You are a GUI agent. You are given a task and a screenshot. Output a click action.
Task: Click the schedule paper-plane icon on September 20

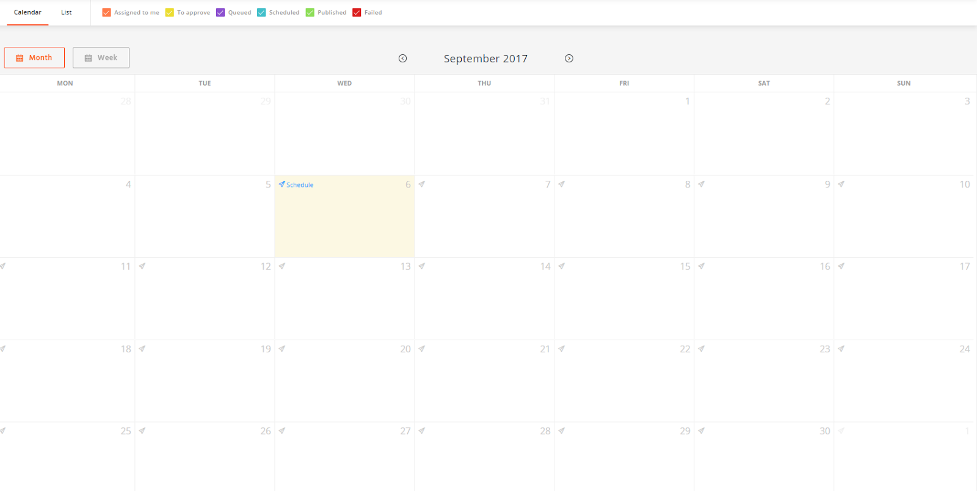282,349
